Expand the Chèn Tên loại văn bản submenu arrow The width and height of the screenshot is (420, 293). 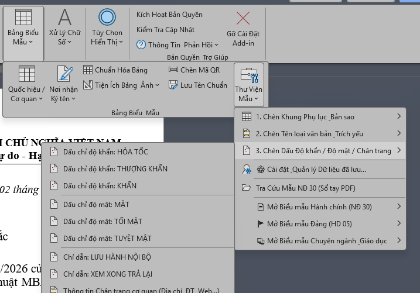399,133
